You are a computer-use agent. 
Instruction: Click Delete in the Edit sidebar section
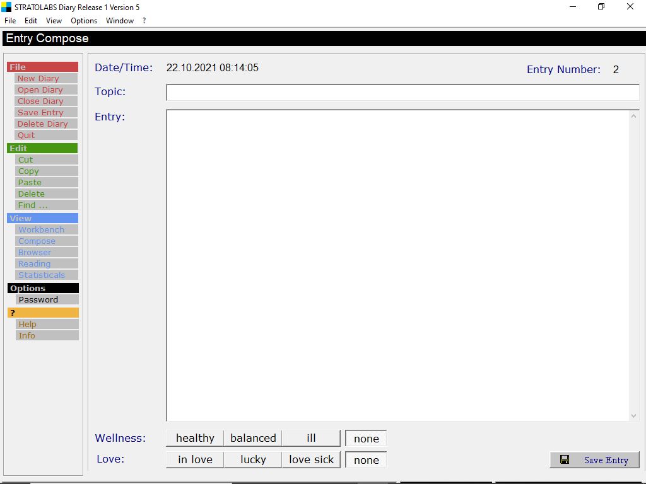(x=47, y=193)
